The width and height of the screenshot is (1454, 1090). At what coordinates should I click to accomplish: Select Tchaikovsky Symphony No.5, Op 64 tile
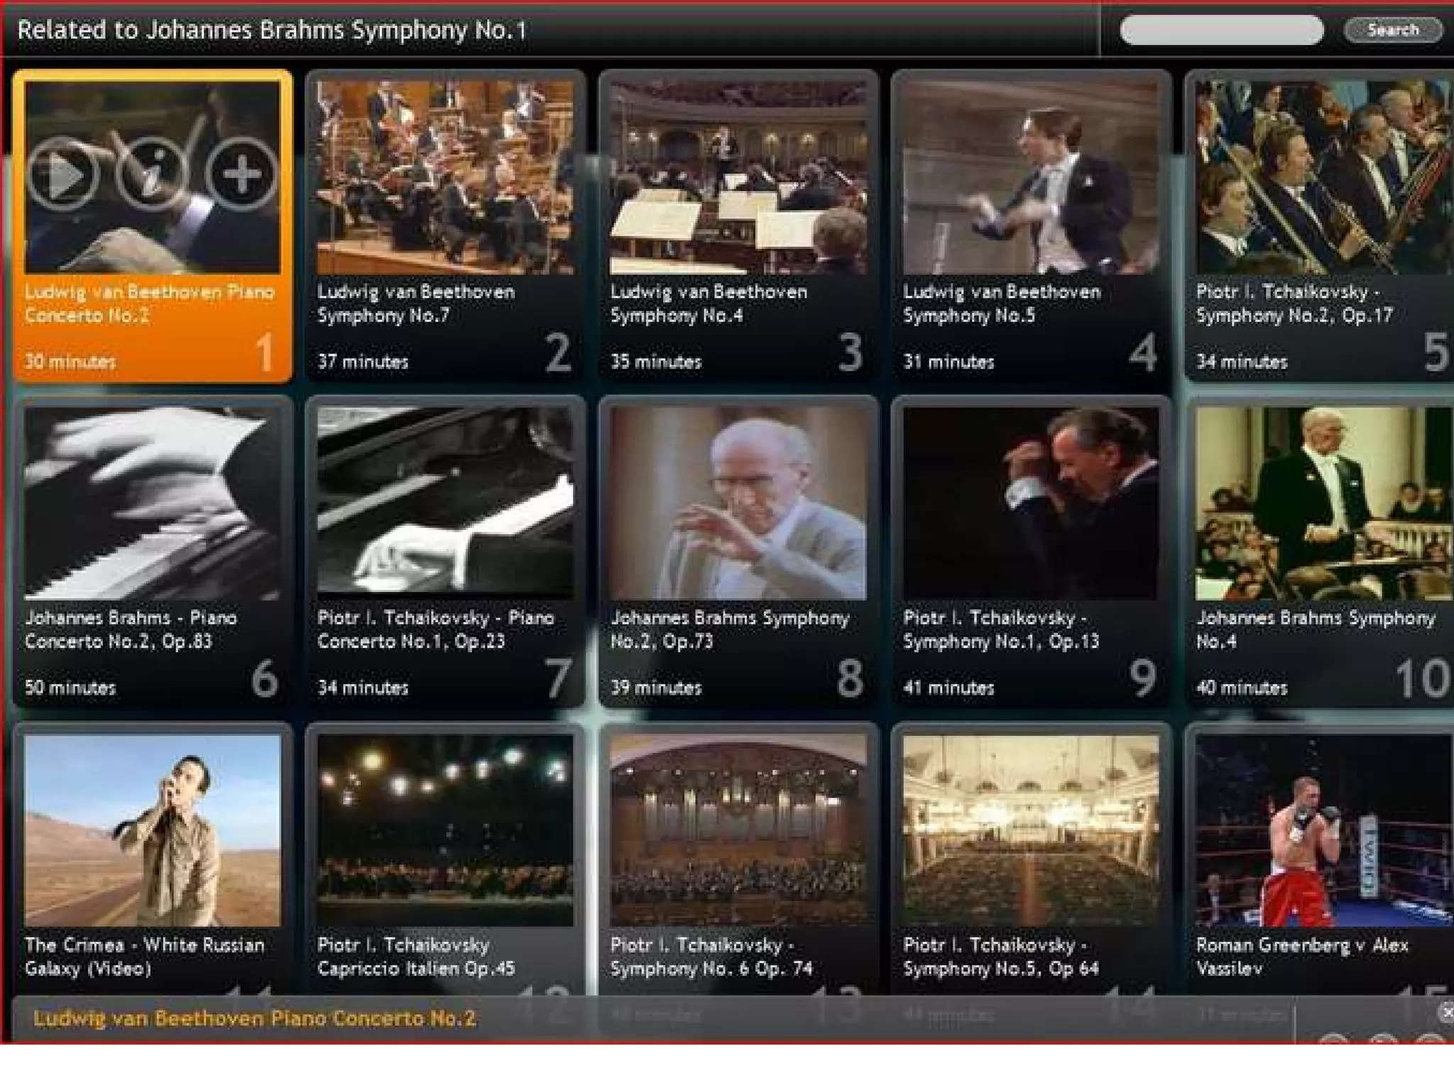point(1031,830)
